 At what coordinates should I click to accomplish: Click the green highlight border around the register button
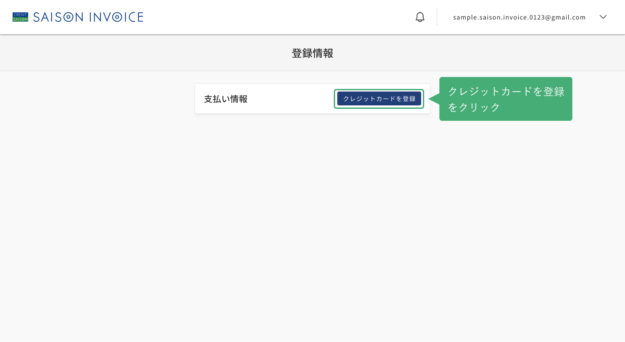click(x=379, y=90)
